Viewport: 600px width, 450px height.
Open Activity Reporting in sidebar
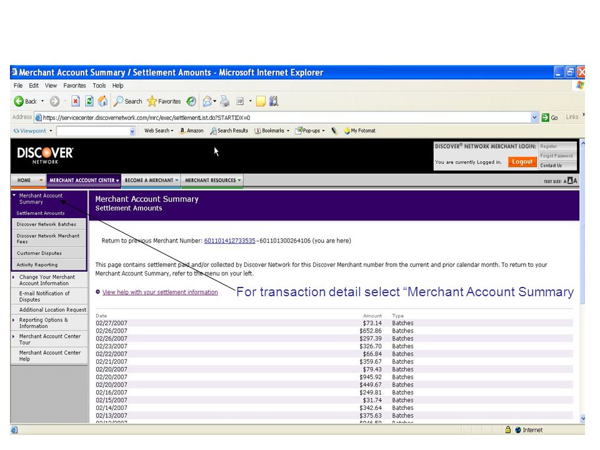pos(49,265)
